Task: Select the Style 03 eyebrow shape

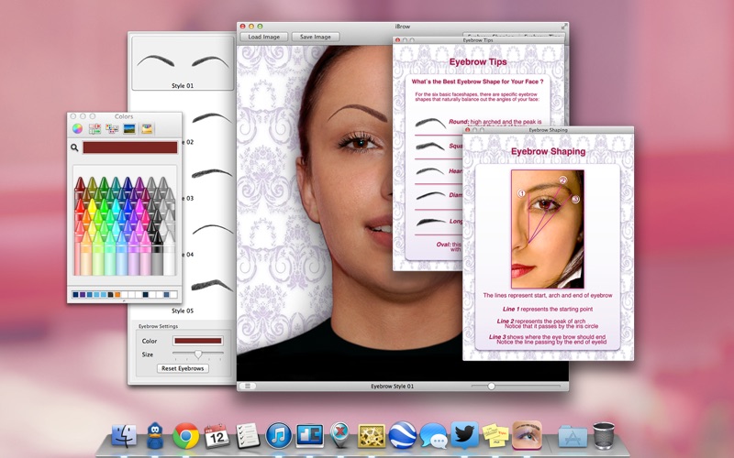Action: point(212,173)
